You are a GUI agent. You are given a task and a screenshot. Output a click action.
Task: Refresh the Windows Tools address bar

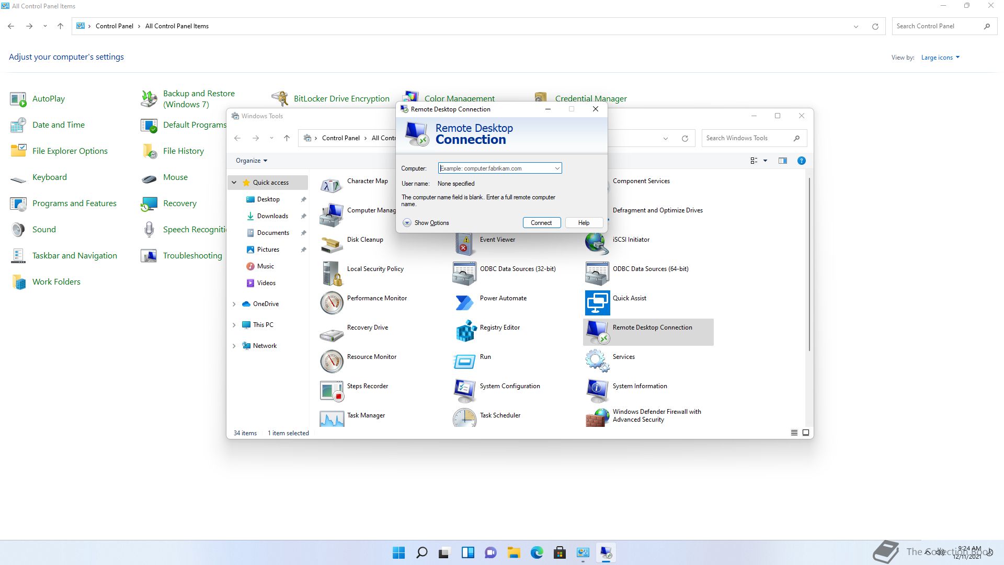coord(684,138)
